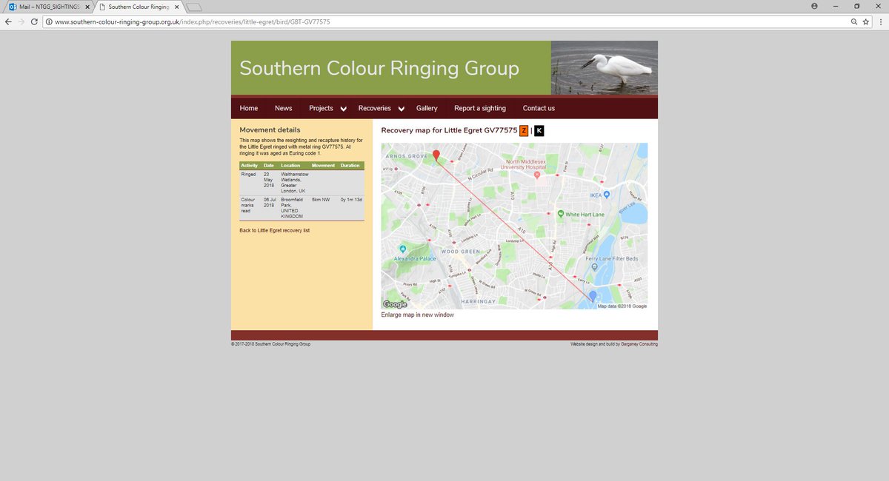Click the Alexandra Palace map marker
The width and height of the screenshot is (889, 481).
[402, 249]
